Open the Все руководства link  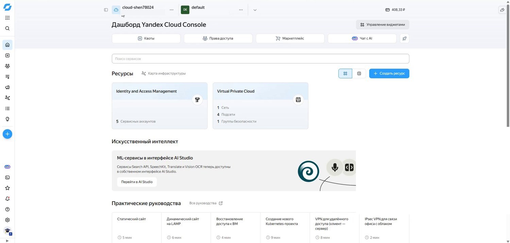pos(206,203)
